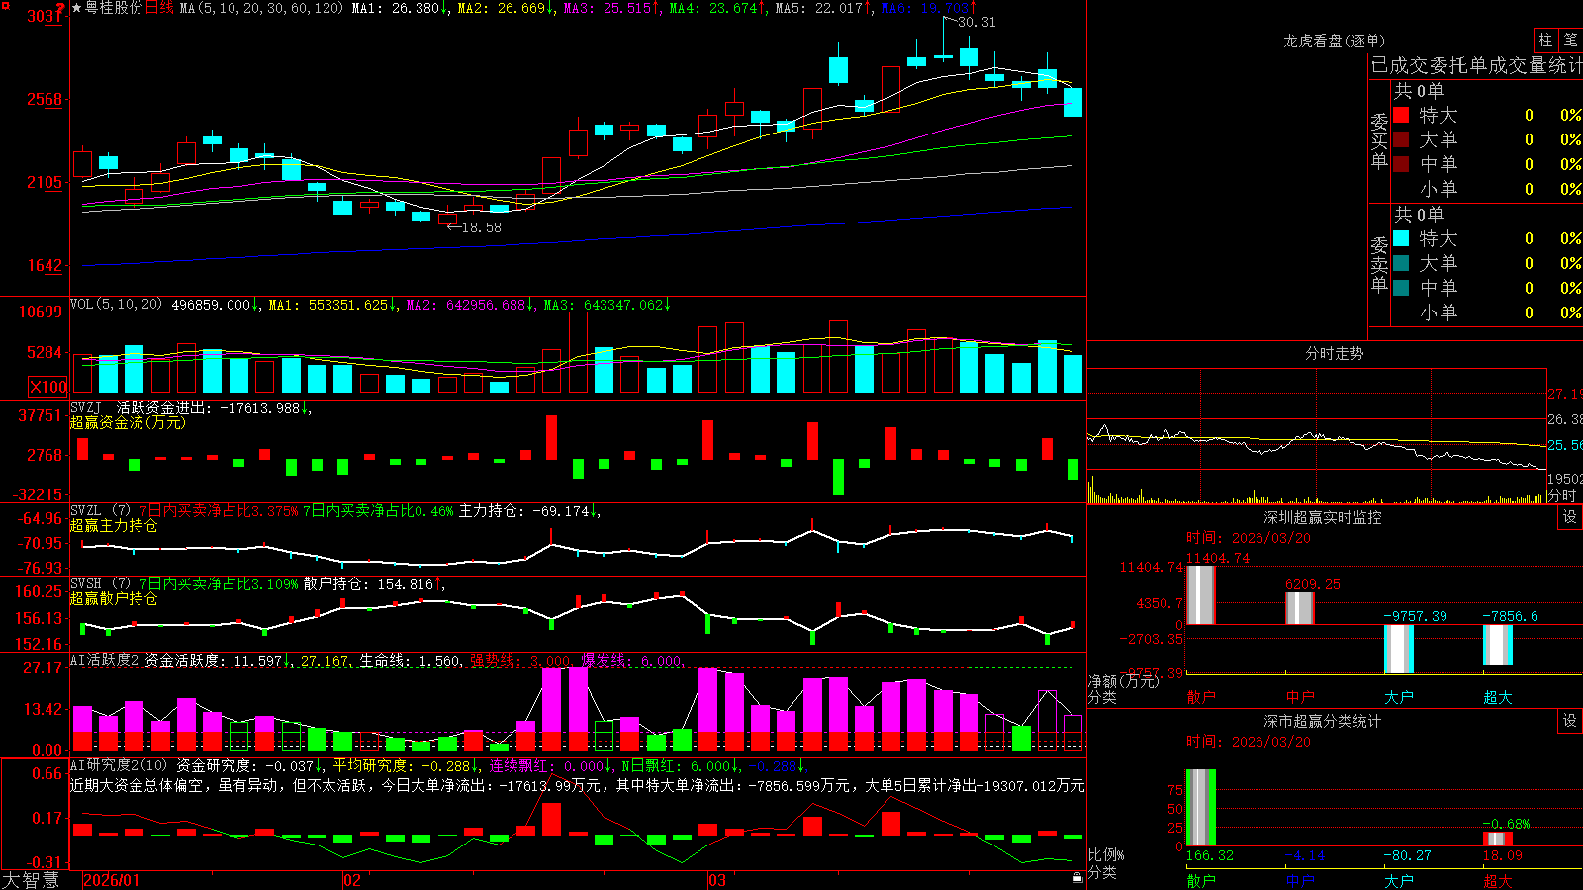Click the 资金研究度: -0.037 value
Image resolution: width=1583 pixels, height=890 pixels.
[250, 765]
